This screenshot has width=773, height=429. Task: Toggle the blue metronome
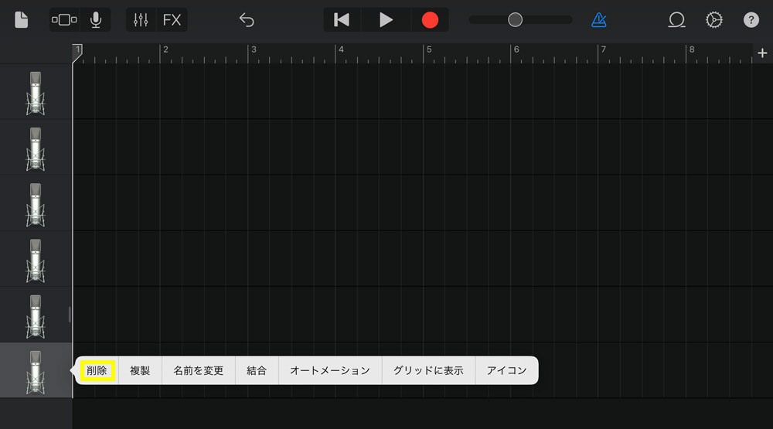coord(599,20)
